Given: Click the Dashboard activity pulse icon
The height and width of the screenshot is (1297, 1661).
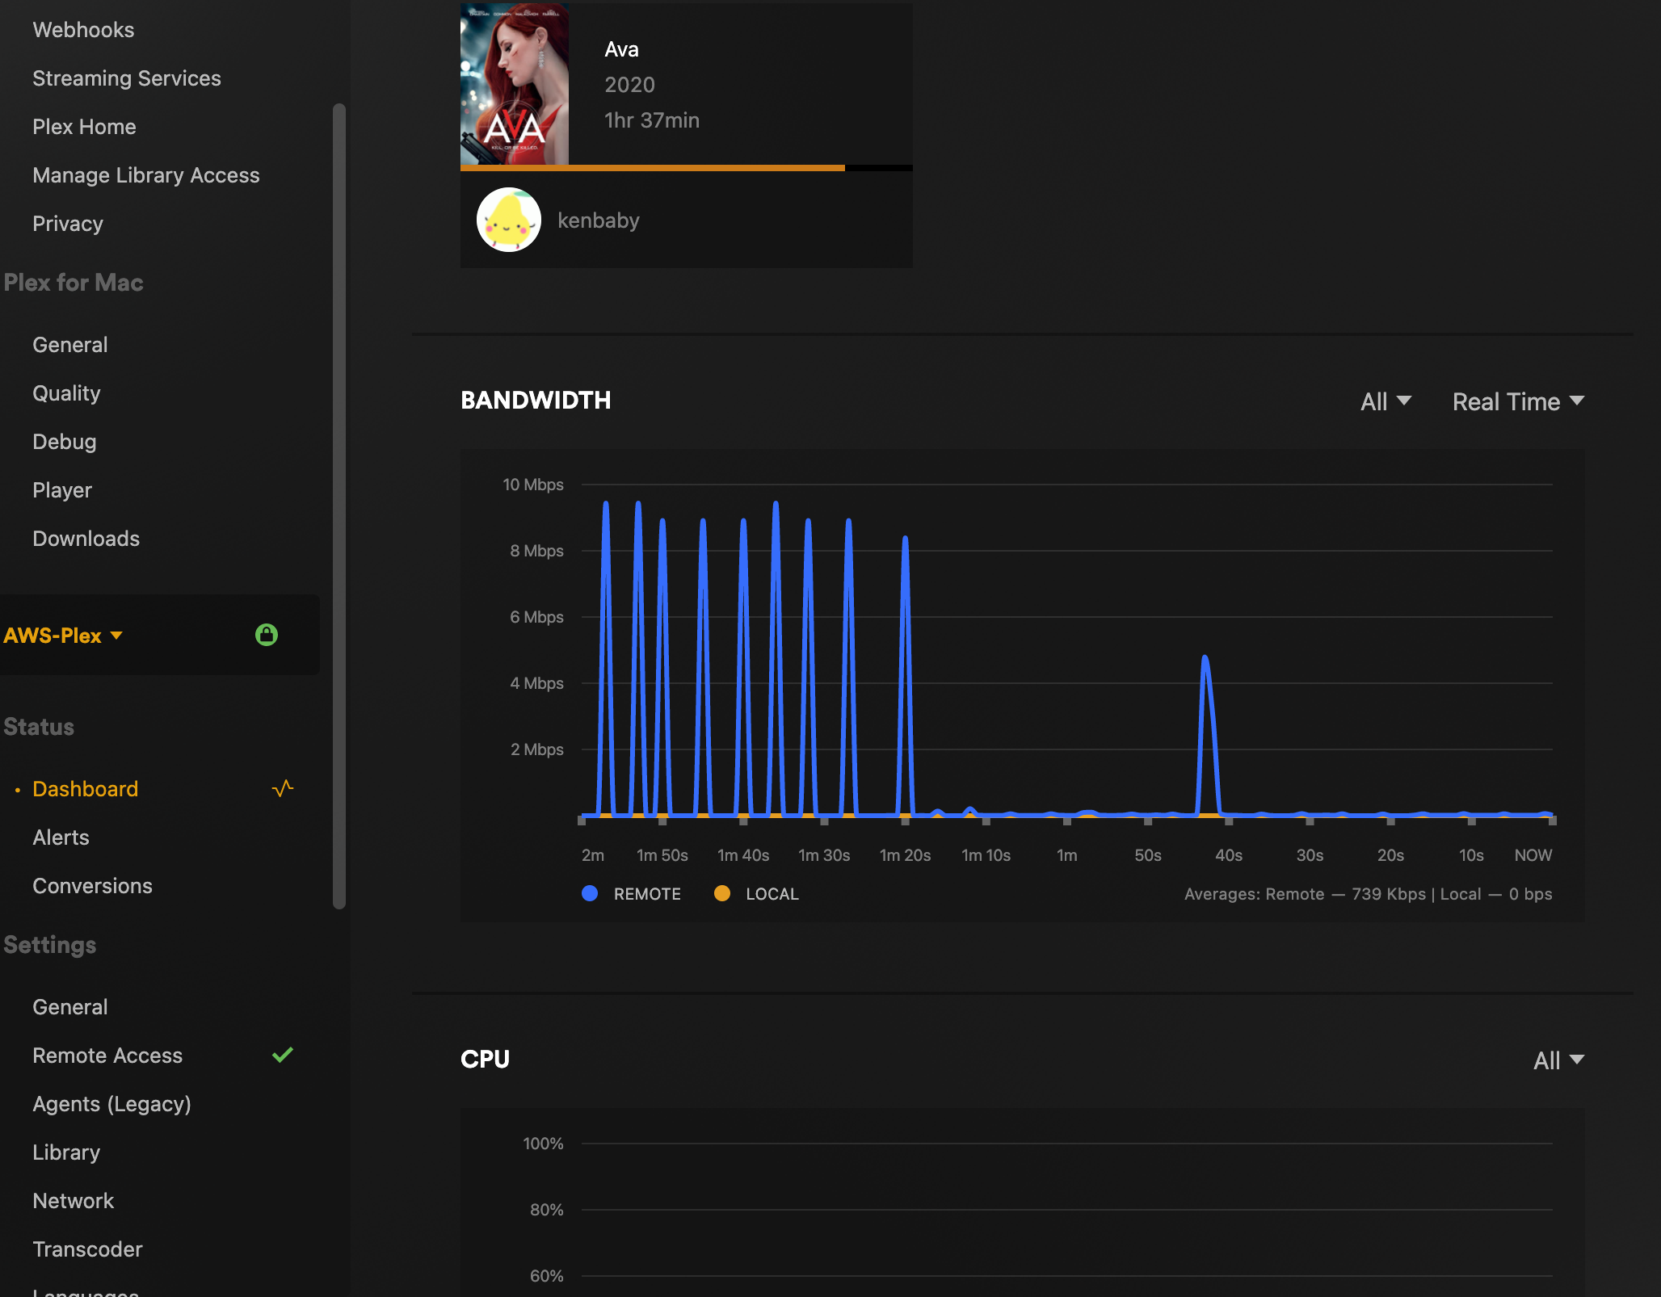Looking at the screenshot, I should click(x=283, y=788).
